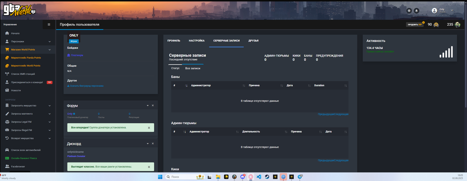
Task: Open the notifications bell icon
Action: click(x=416, y=11)
